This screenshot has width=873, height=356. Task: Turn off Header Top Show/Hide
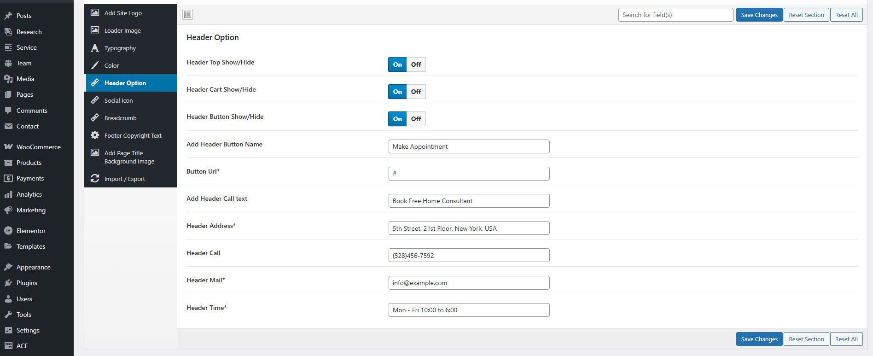point(416,64)
